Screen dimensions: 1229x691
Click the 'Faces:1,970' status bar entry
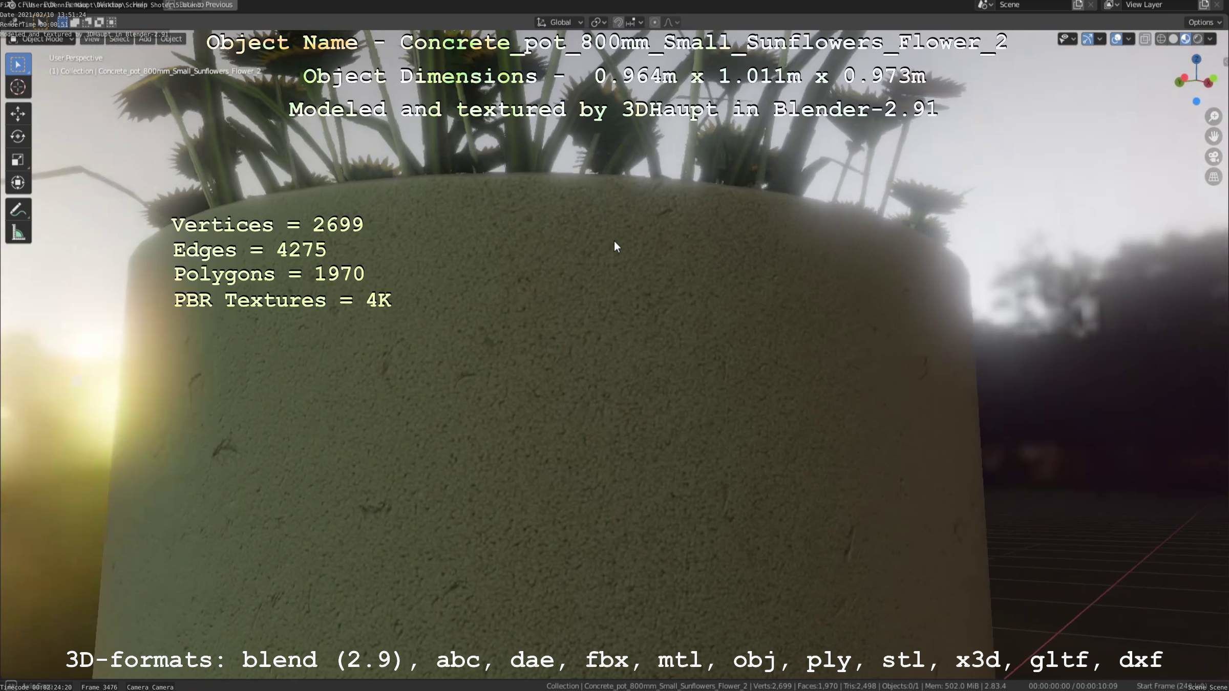(817, 686)
